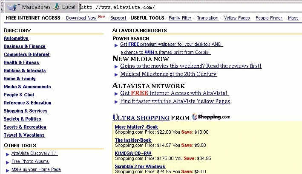The height and width of the screenshot is (174, 302).
Task: Open the Computers & Internet category
Action: coord(26,54)
